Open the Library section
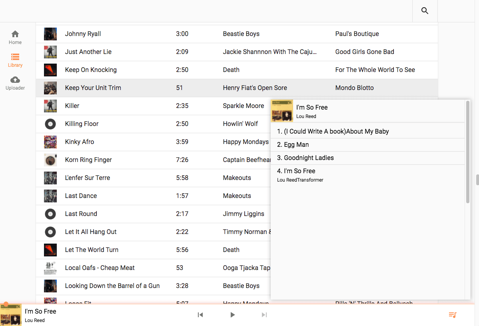 click(x=15, y=60)
